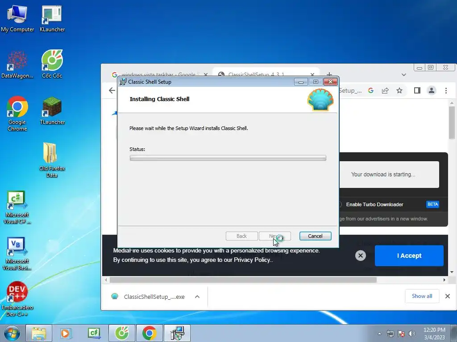Viewport: 457px width, 342px height.
Task: Open DataWagon desktop shortcut
Action: coord(17,65)
